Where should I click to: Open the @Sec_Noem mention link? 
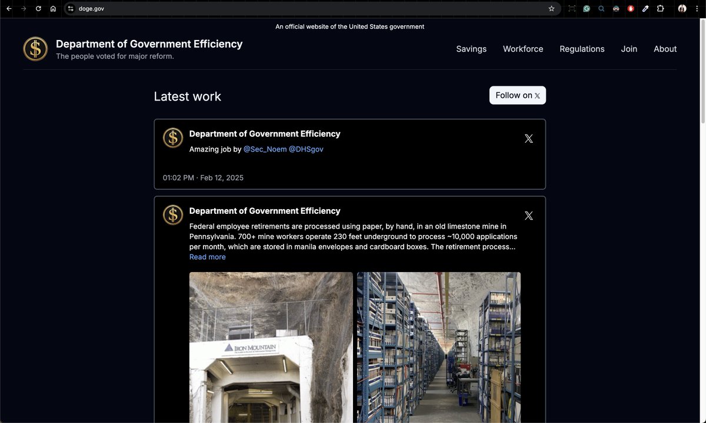point(265,149)
